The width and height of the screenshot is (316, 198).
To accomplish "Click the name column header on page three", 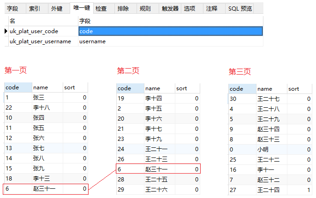I will click(x=271, y=89).
